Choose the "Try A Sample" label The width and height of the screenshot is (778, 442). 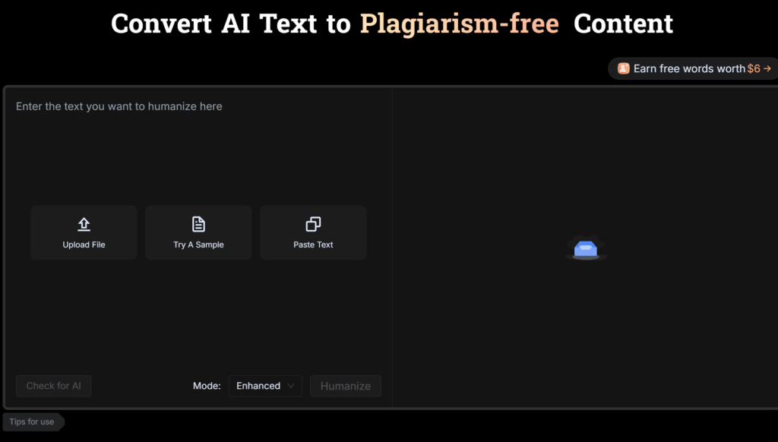(x=198, y=245)
